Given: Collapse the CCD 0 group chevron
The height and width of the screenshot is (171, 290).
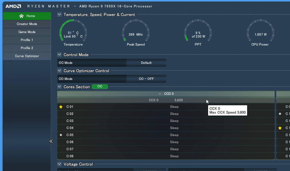Looking at the screenshot, I should pyautogui.click(x=160, y=94).
